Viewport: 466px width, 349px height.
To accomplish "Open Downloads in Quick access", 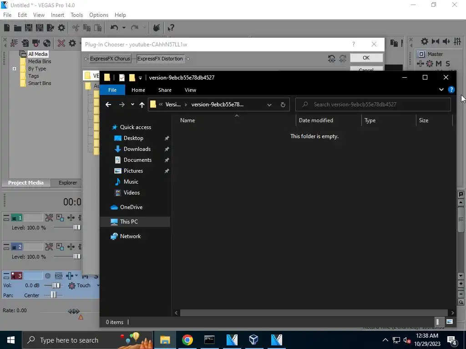I will coord(137,149).
